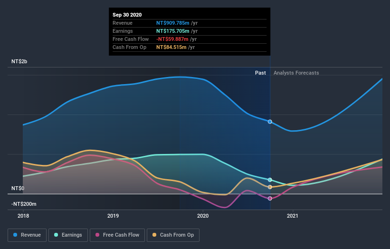Click the tooltip row label Free Cash Flow
This screenshot has height=249, width=390.
131,39
